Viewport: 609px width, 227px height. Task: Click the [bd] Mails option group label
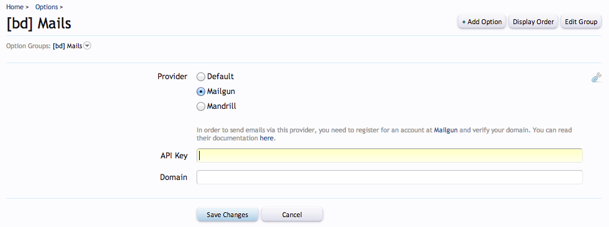point(68,46)
